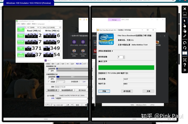
Task: Run the 4K disk test
Action: [x=21, y=48]
